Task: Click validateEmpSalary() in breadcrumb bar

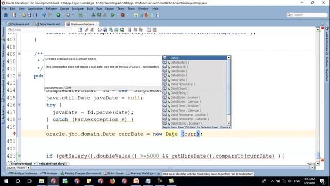Action: pos(53,164)
